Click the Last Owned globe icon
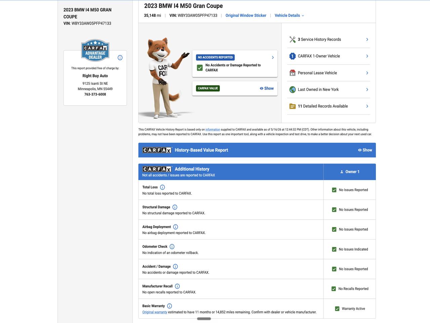Screen dimensions: 430x323 tap(292, 89)
